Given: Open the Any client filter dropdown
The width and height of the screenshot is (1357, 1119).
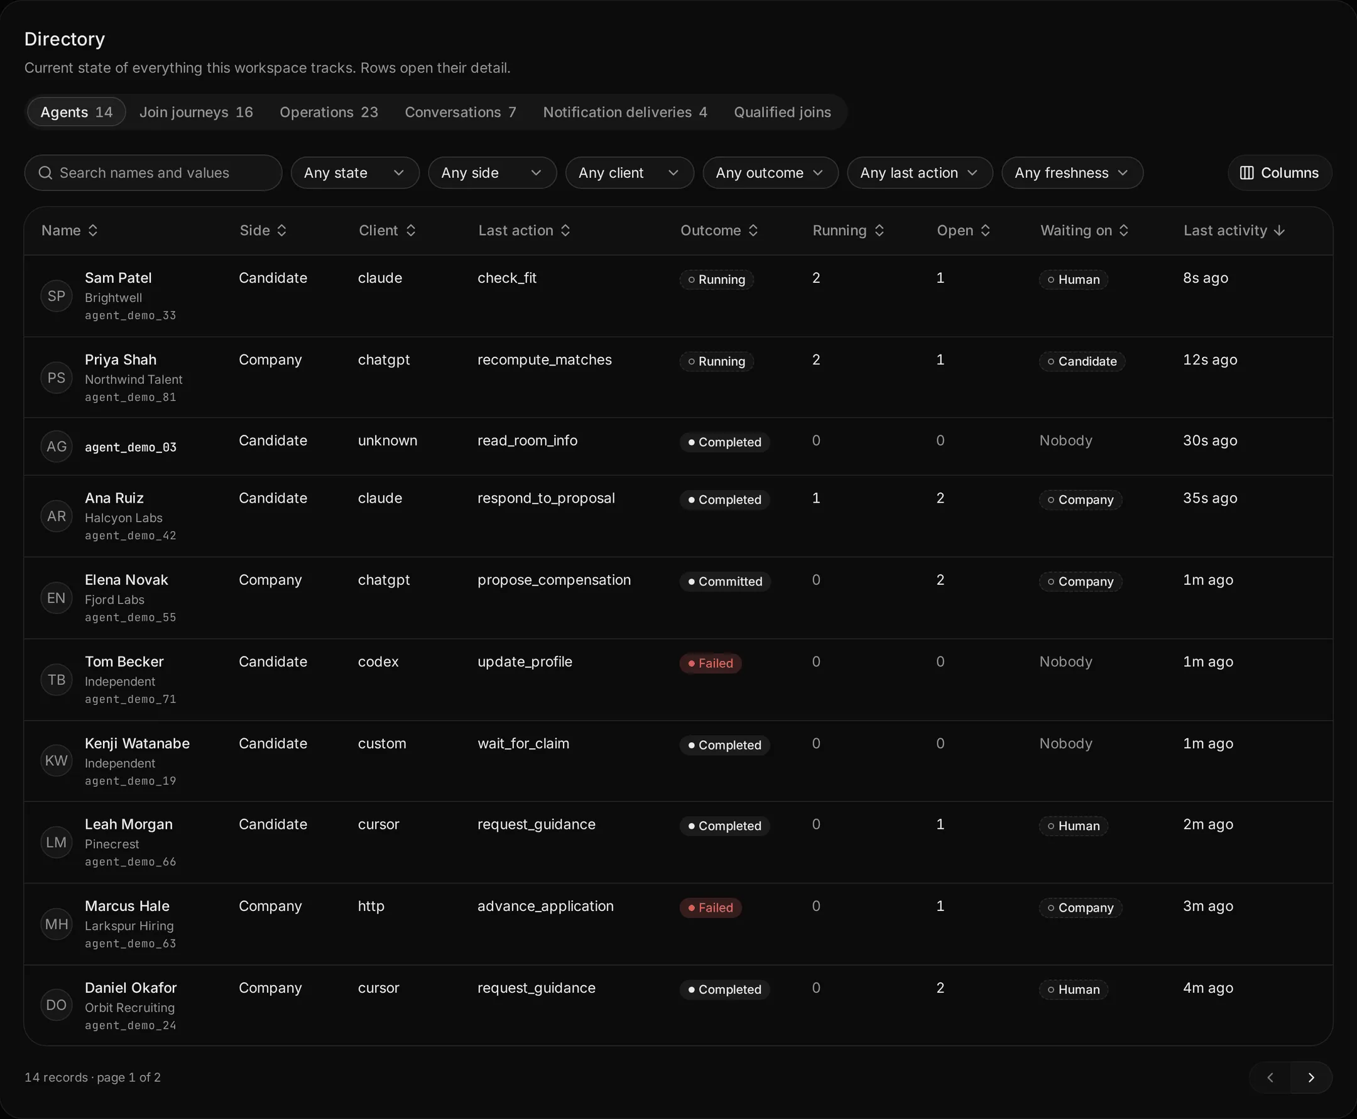Looking at the screenshot, I should point(629,173).
